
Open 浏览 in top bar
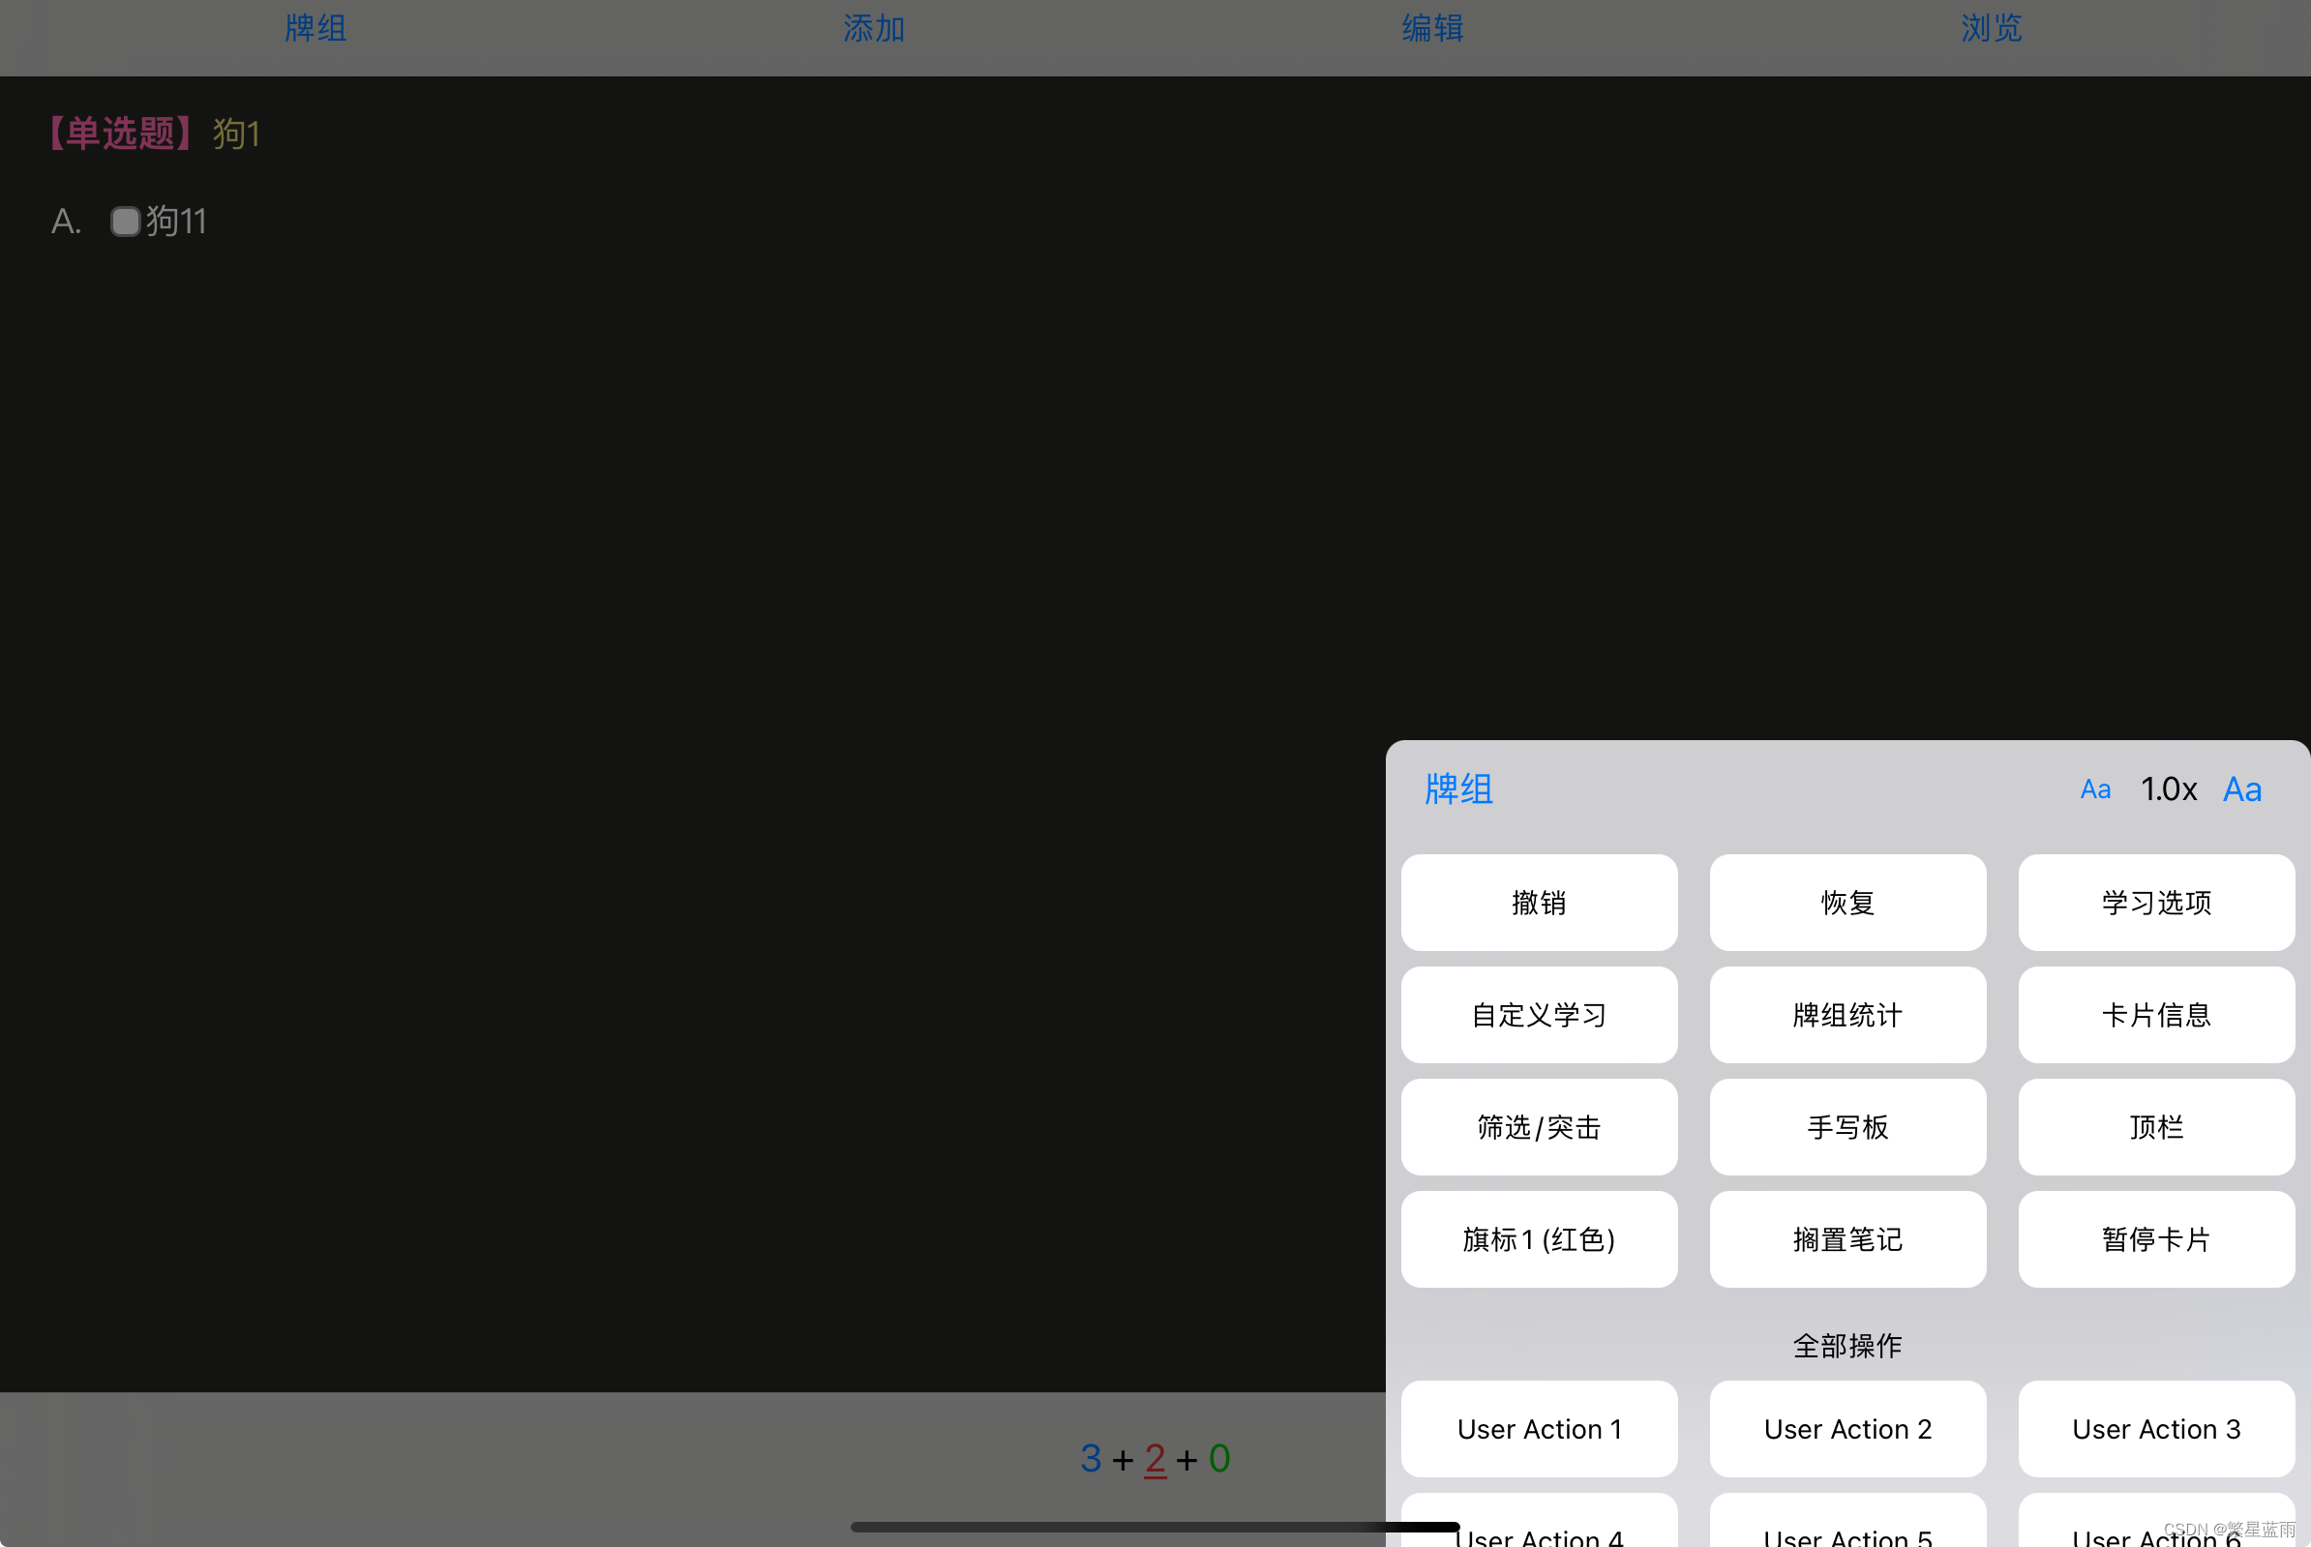[1992, 28]
